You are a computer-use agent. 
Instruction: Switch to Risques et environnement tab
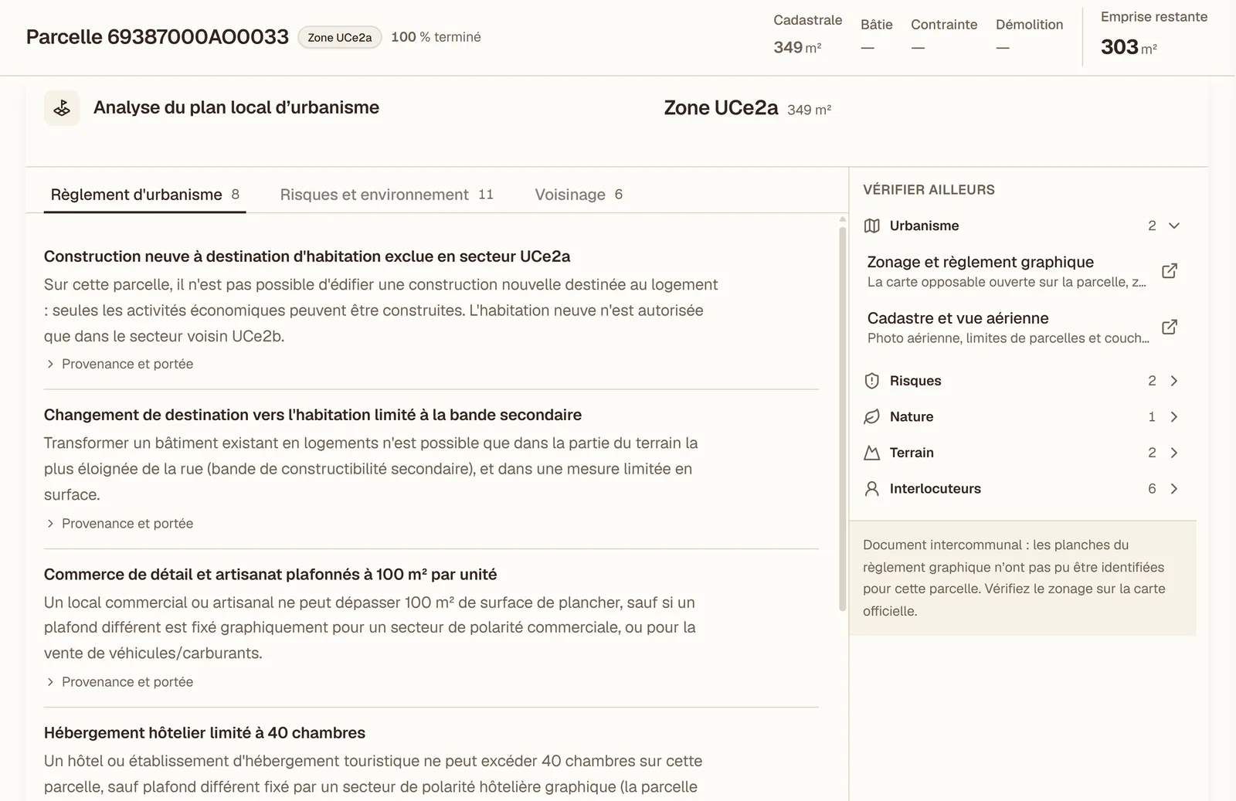coord(386,195)
